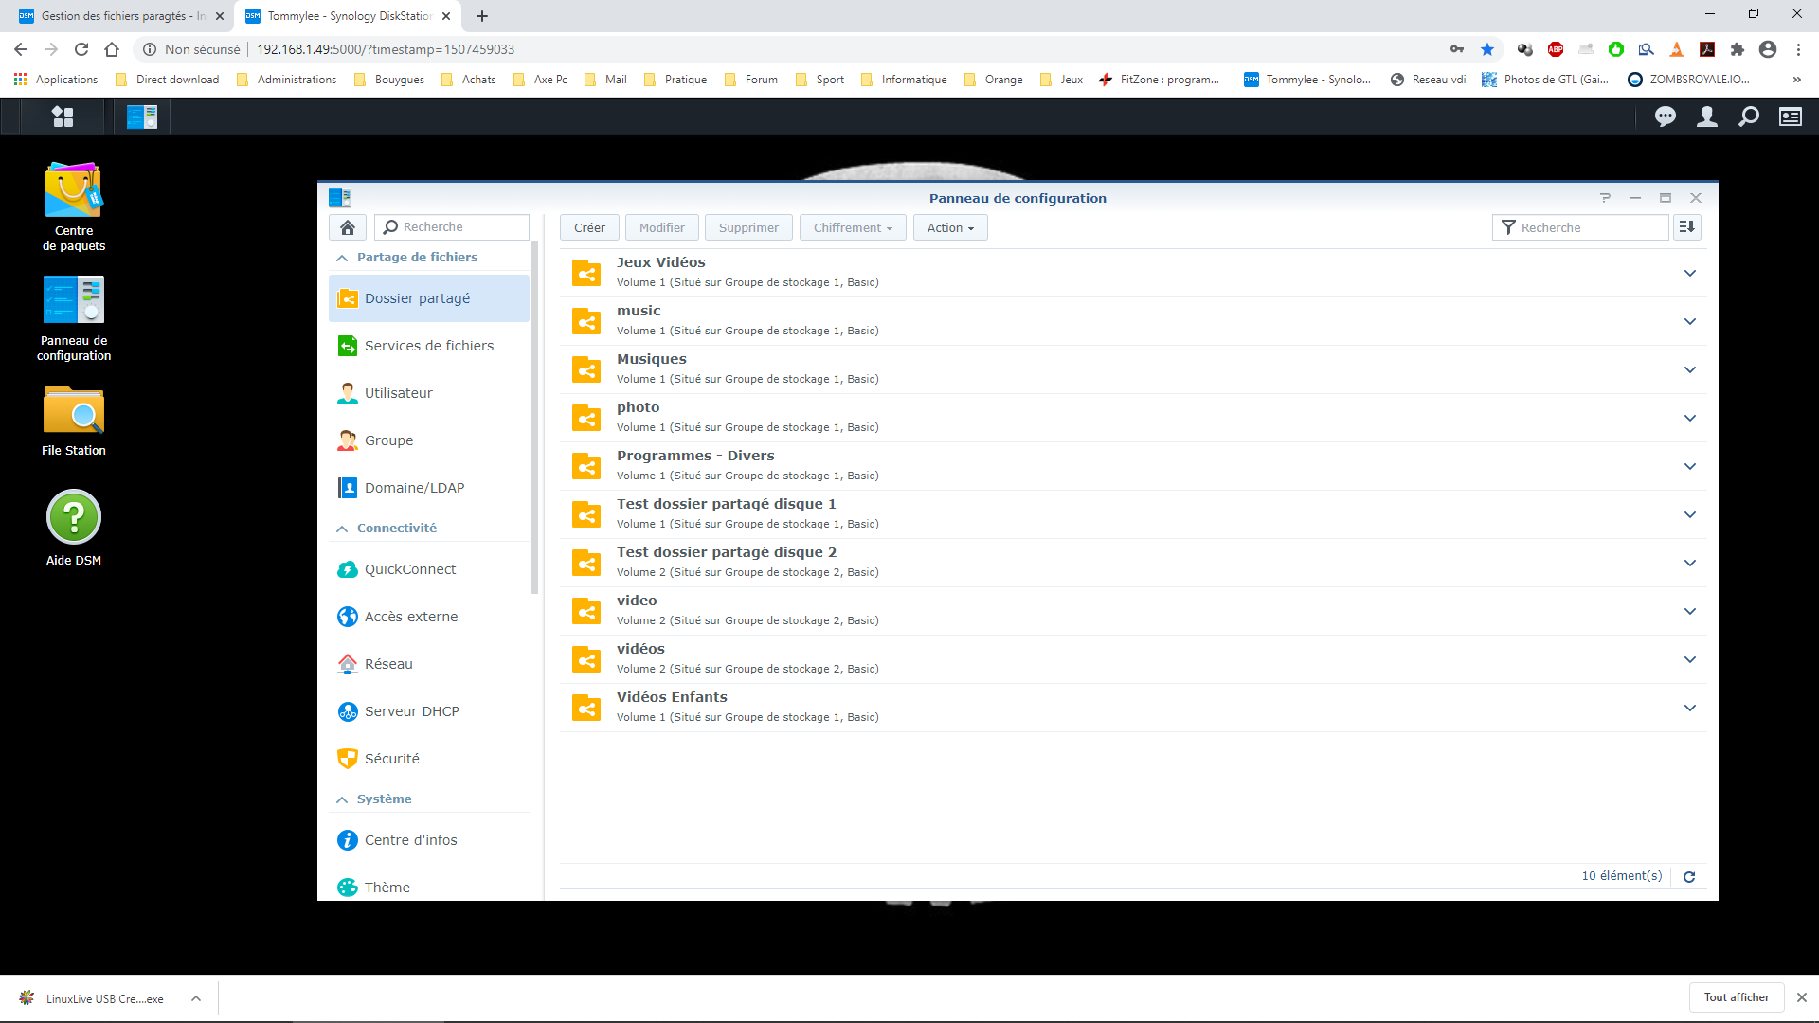
Task: Open the DSM main menu icon
Action: click(x=63, y=117)
